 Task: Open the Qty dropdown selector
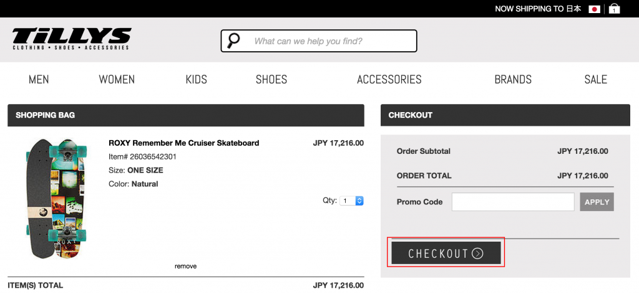(x=351, y=201)
